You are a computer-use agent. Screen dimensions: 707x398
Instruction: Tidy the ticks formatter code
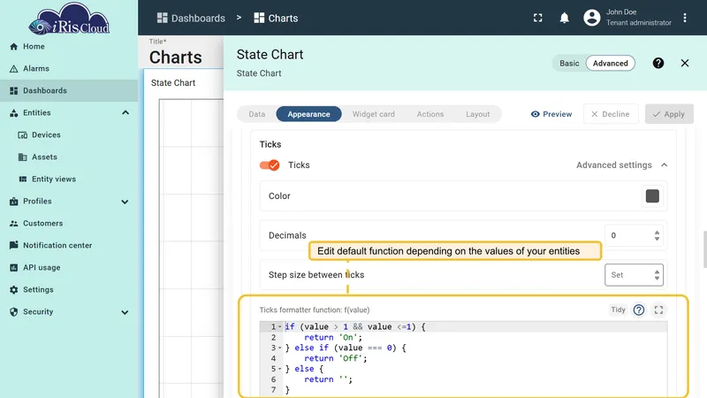(x=618, y=310)
